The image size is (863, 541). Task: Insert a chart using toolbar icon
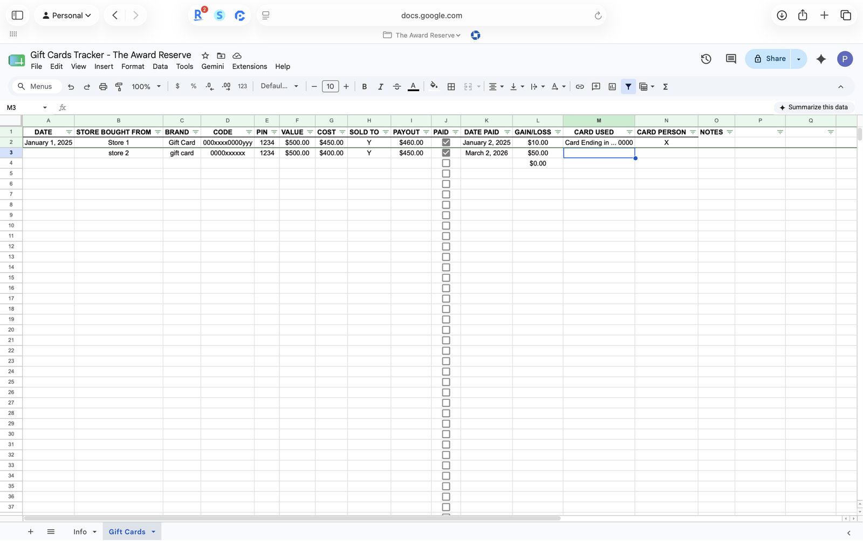point(612,87)
